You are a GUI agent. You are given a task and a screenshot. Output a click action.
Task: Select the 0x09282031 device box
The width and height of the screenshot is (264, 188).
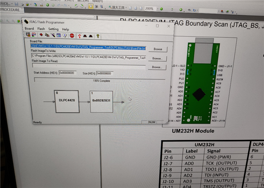[101, 102]
